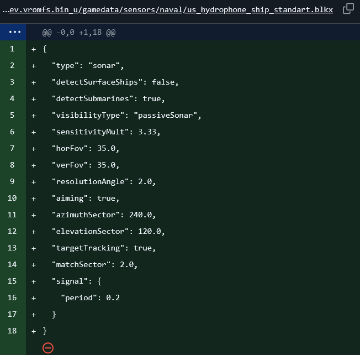Select line number 2 in the gutter

(13, 66)
